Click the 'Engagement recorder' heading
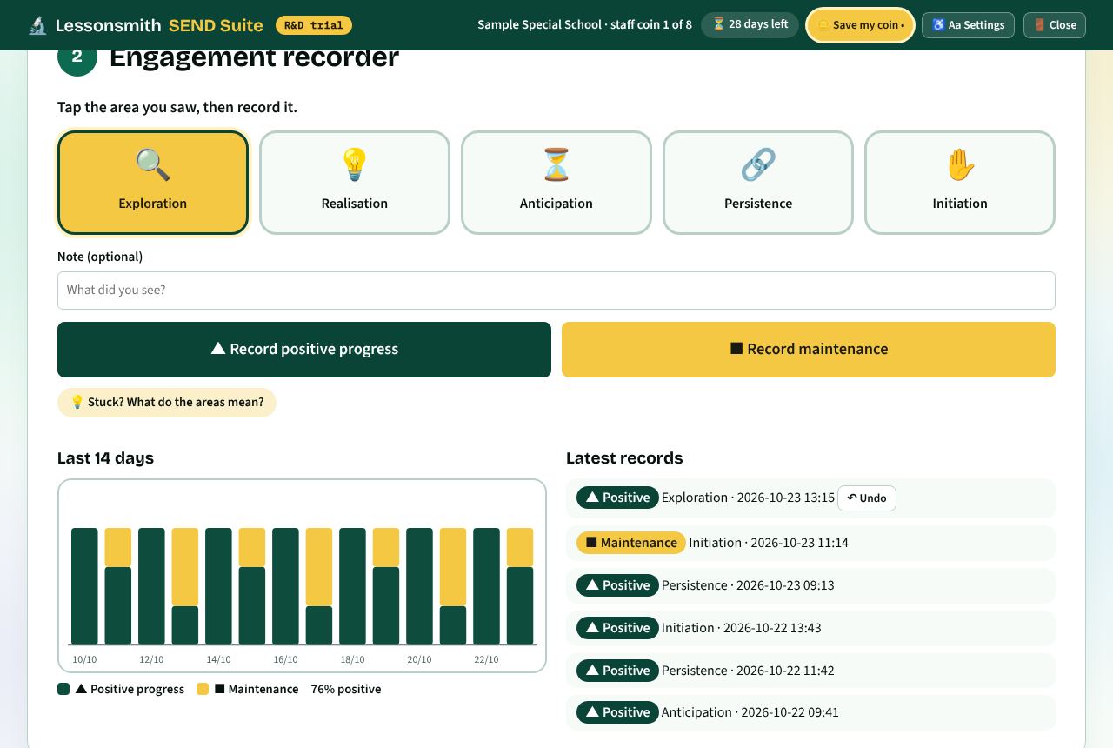 click(254, 57)
